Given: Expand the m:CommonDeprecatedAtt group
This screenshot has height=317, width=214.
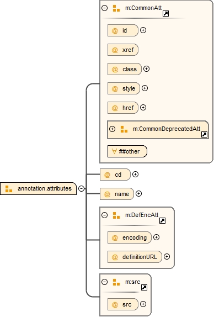Looking at the screenshot, I should [113, 129].
